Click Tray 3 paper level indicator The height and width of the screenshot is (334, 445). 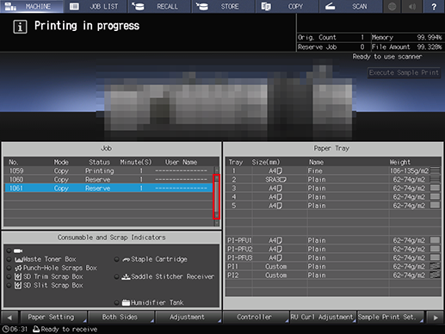pos(436,189)
